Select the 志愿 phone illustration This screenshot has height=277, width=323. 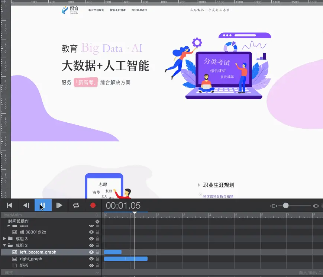click(x=104, y=186)
